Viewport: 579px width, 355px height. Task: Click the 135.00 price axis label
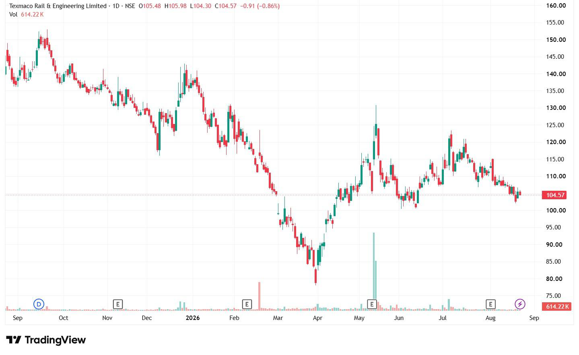click(x=556, y=91)
